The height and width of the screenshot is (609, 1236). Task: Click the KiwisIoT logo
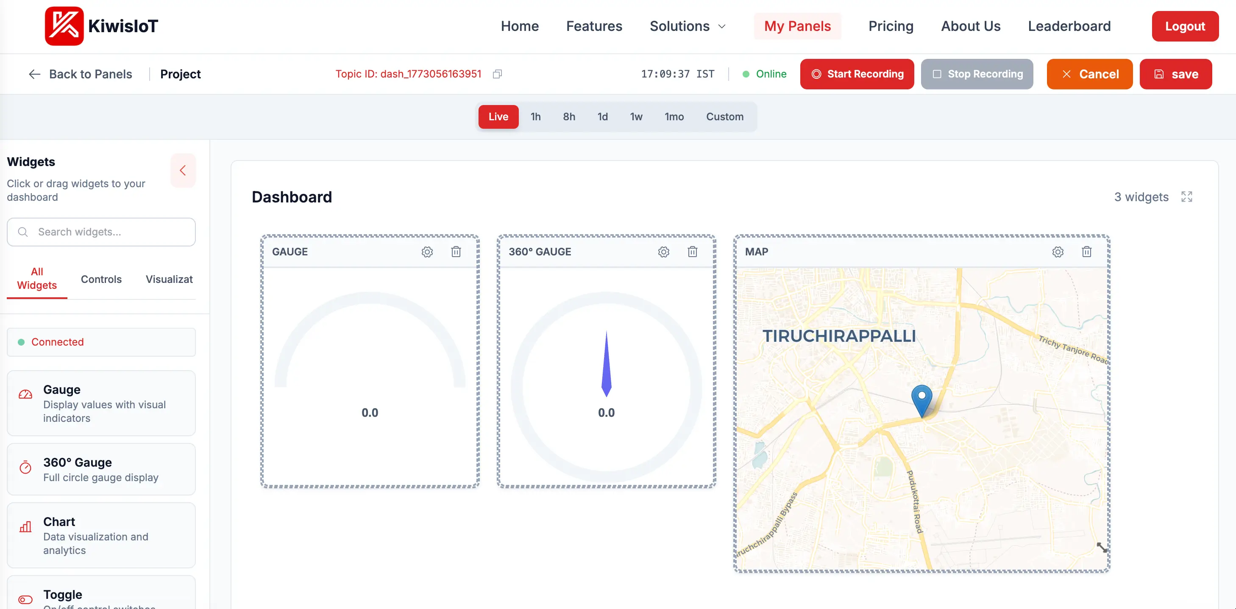click(x=101, y=26)
